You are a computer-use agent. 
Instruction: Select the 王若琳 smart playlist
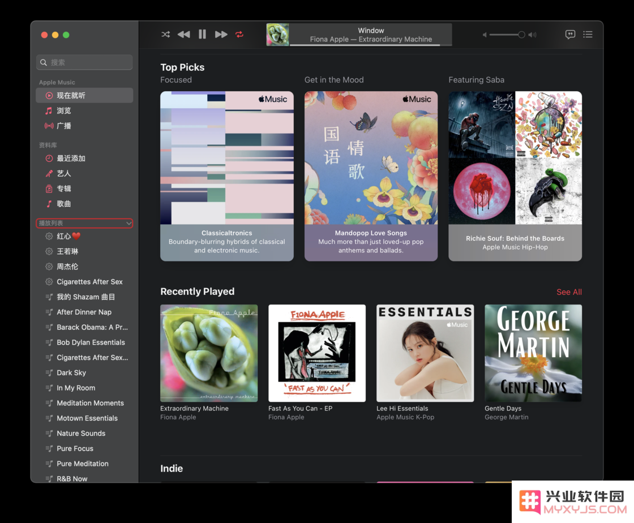click(84, 251)
